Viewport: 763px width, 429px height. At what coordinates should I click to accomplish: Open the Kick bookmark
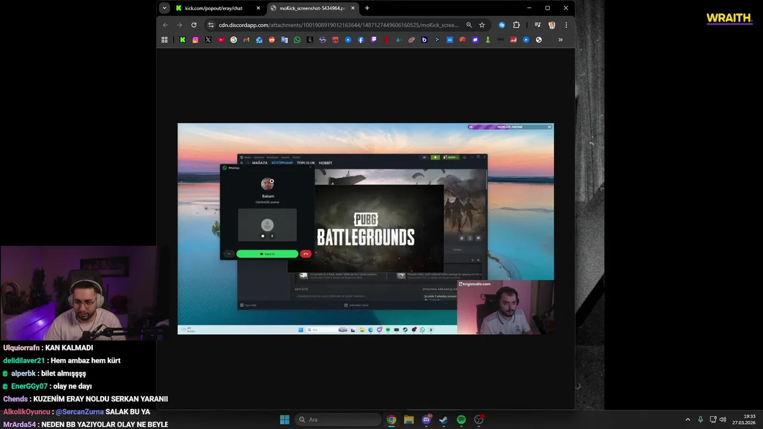click(x=182, y=40)
